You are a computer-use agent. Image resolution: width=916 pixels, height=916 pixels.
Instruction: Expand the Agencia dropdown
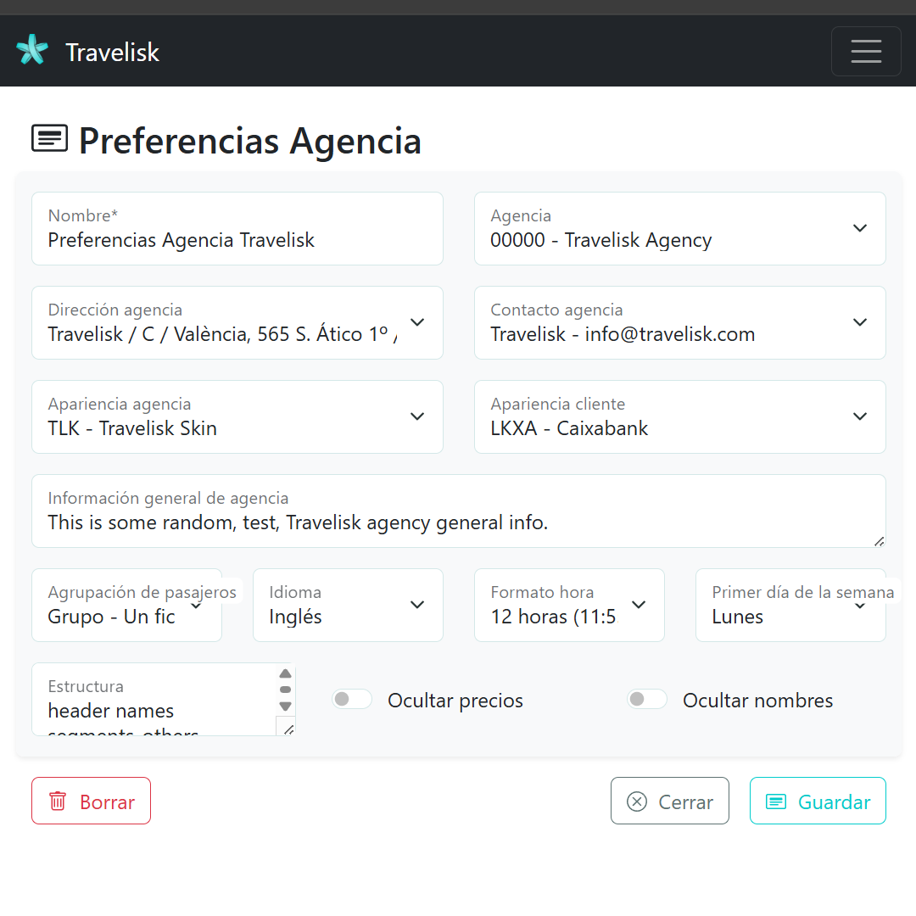pyautogui.click(x=680, y=228)
